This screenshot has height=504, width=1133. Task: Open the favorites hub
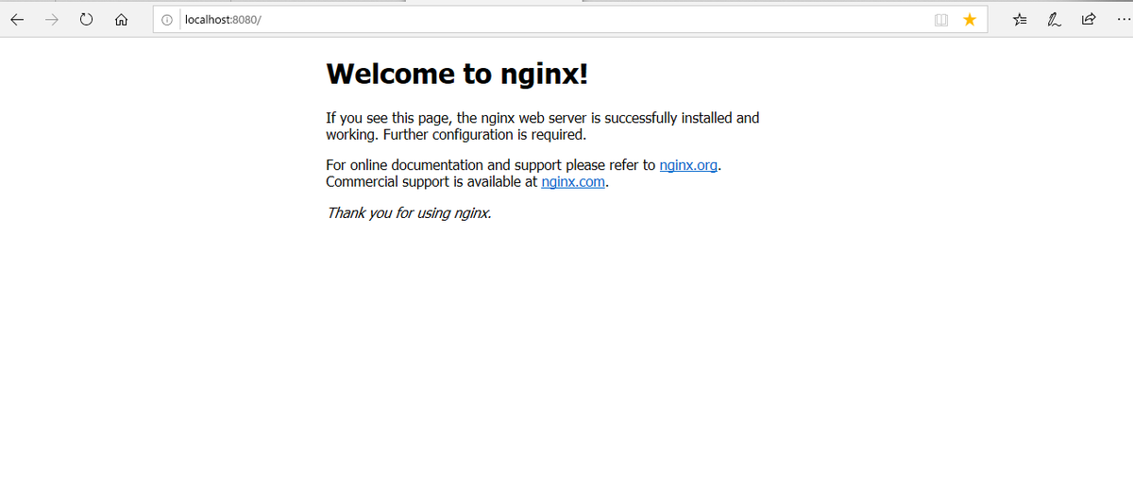pos(1021,20)
